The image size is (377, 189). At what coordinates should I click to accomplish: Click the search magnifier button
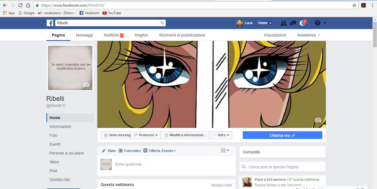click(x=162, y=23)
